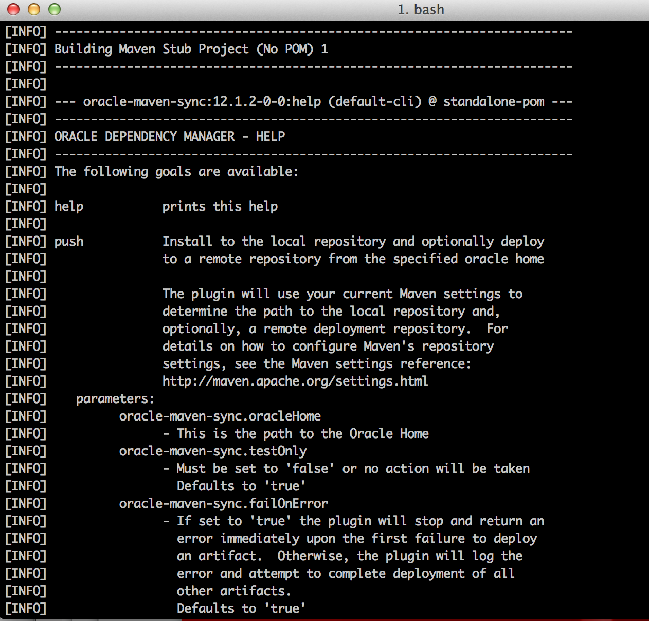Click 'settings, see the Maven settings reference:'
649x621 pixels.
click(x=317, y=364)
